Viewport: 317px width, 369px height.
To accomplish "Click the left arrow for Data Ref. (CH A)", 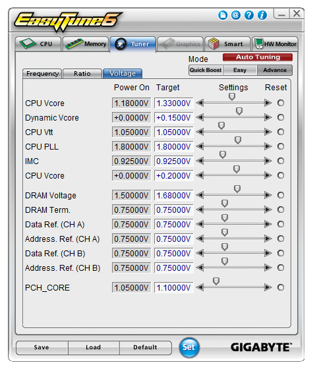I will (200, 224).
